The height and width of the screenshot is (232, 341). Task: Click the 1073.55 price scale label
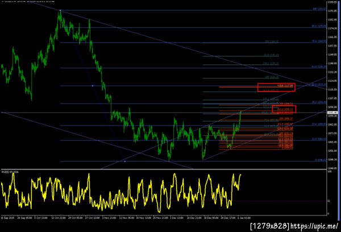332,133
